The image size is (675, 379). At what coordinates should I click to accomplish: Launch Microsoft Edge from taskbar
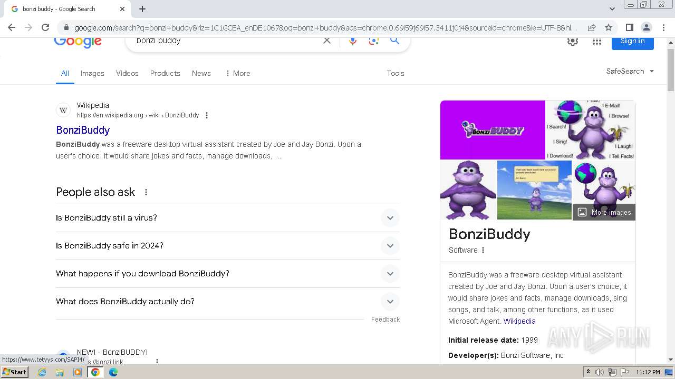tap(113, 372)
